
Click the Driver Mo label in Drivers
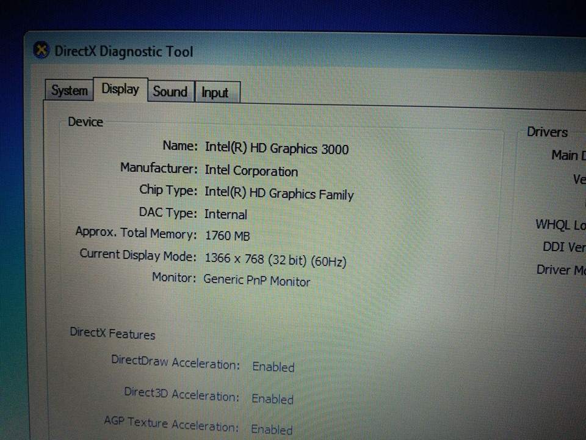pyautogui.click(x=561, y=269)
